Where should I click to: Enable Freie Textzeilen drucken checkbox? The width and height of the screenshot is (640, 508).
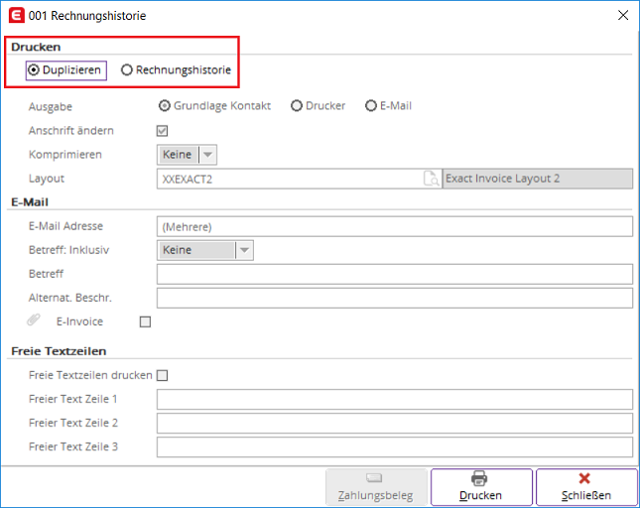(x=162, y=375)
